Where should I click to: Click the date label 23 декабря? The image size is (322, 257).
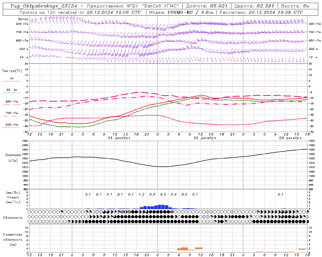[290, 138]
